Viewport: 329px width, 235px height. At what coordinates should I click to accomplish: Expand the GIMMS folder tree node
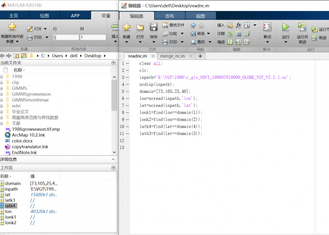click(x=2, y=88)
